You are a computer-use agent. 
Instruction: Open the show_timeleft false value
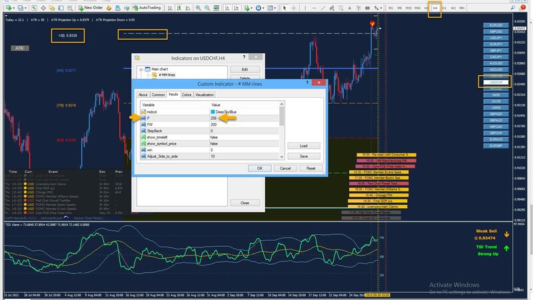coord(215,137)
